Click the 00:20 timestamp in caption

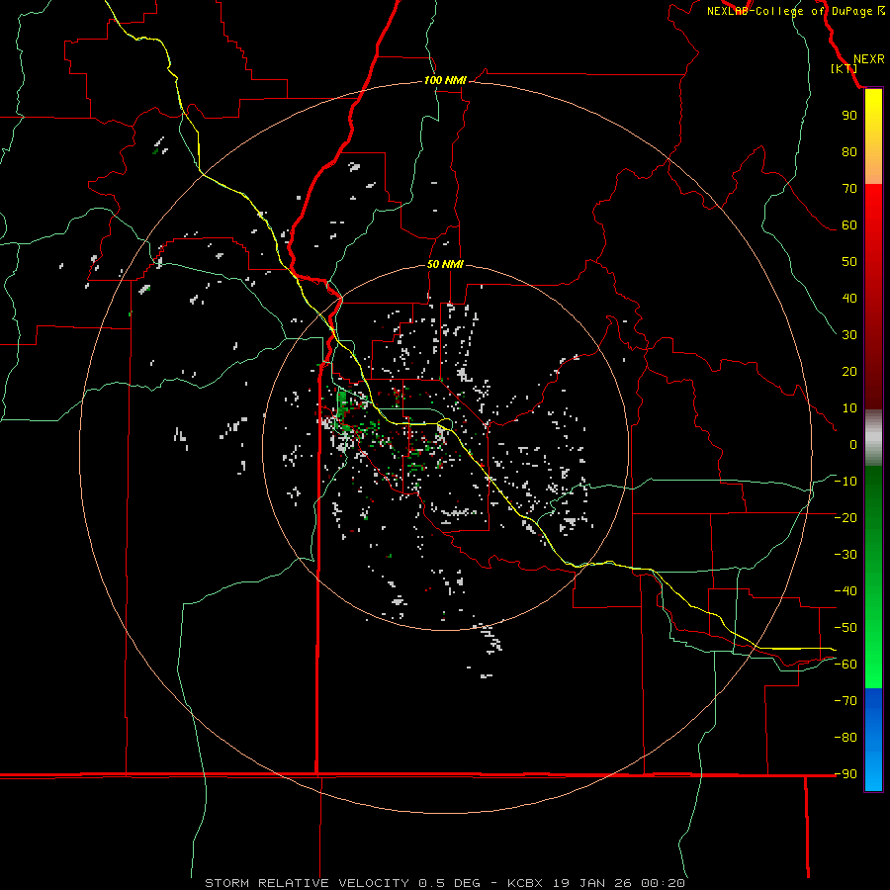[x=663, y=883]
